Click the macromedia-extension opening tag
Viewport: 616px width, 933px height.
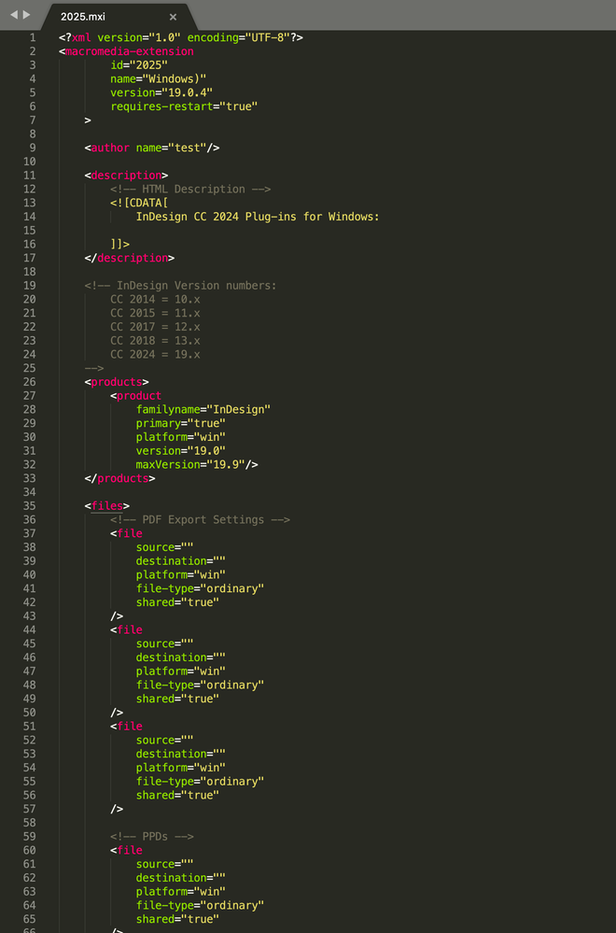(126, 51)
